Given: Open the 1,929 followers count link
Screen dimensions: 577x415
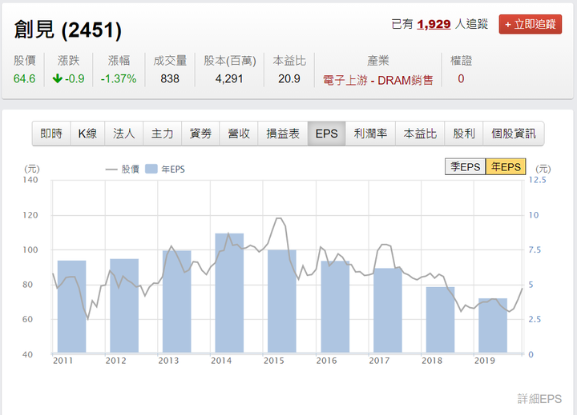Looking at the screenshot, I should (x=434, y=24).
